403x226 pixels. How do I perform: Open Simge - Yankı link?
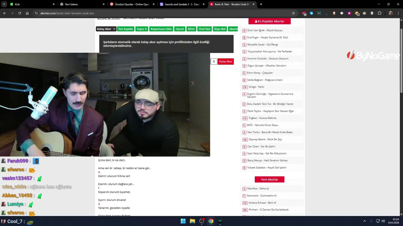point(256,87)
